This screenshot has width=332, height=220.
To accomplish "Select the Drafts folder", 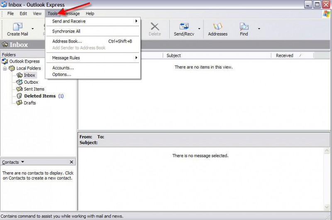I will pyautogui.click(x=29, y=103).
